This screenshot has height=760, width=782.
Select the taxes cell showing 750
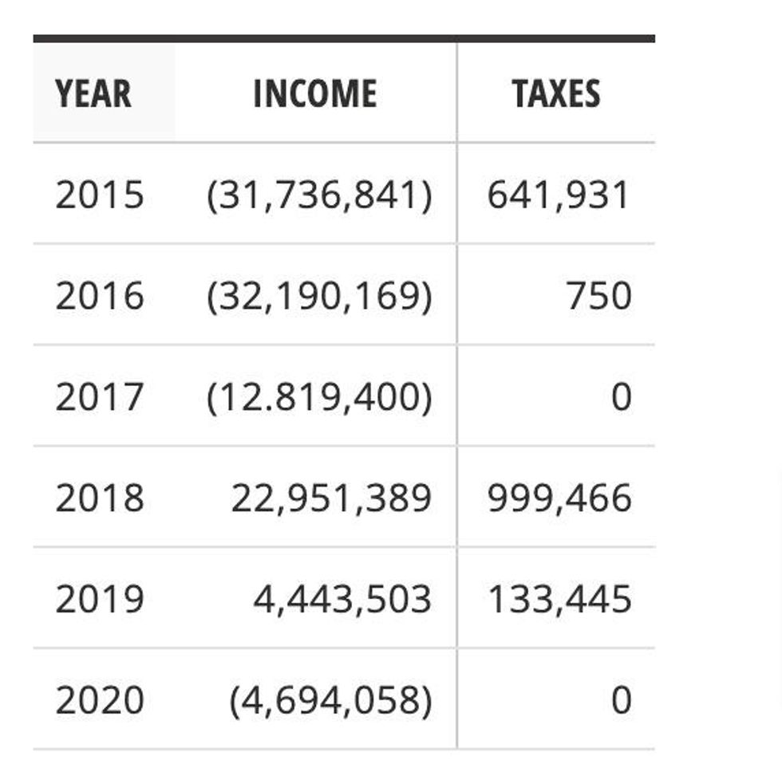coord(598,297)
